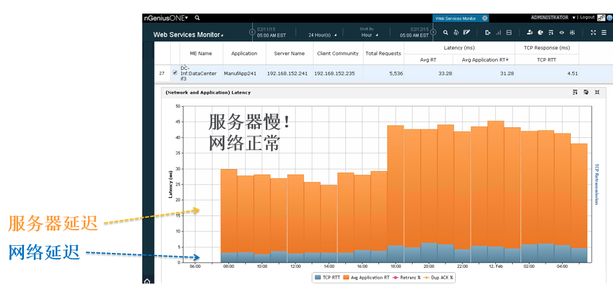Sort by Avg RT column header
Screen dimensions: 613x295
(429, 60)
